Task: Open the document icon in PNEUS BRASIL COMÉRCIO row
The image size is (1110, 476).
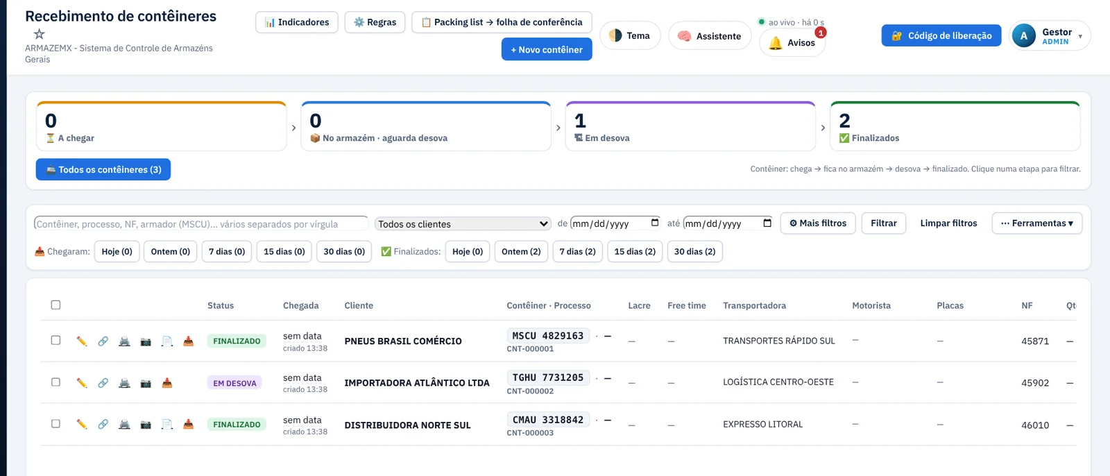Action: click(167, 341)
